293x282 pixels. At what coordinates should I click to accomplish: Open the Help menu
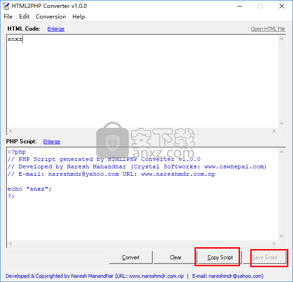[78, 17]
